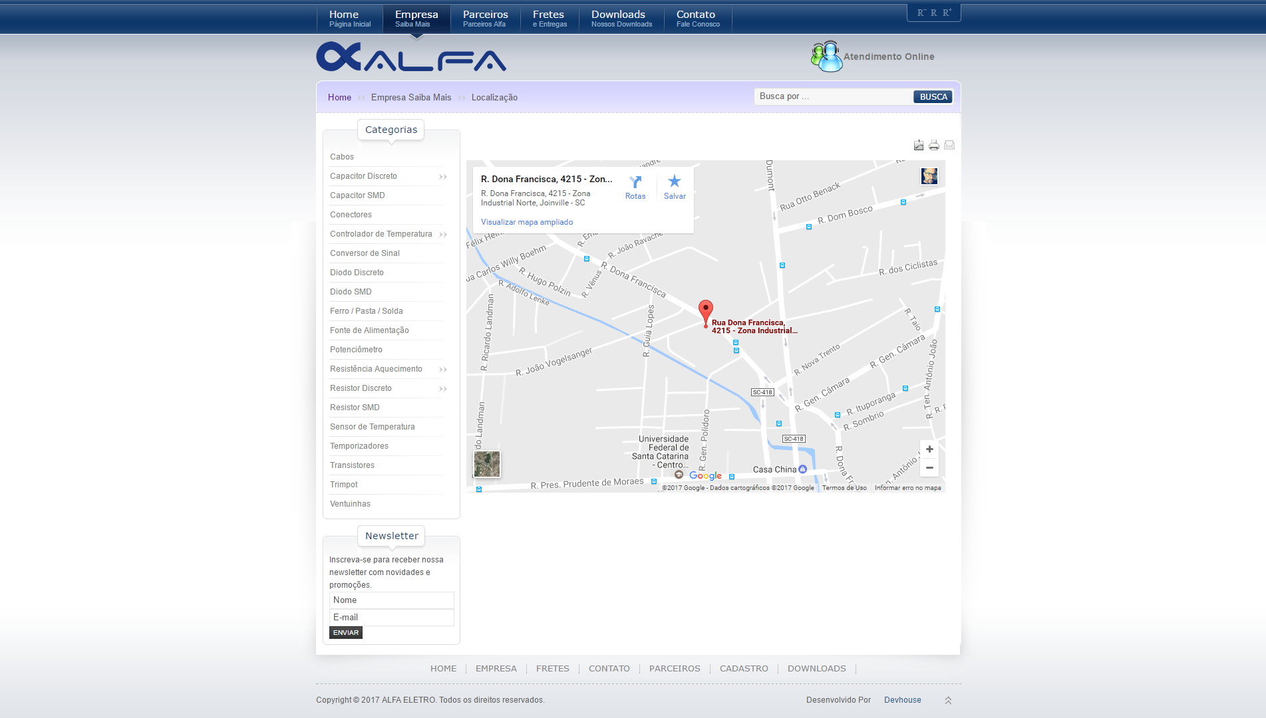Open the Fretes e Entregas menu
Viewport: 1266px width, 718px height.
[x=550, y=19]
